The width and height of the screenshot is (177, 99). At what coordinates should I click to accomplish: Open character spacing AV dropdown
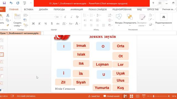coord(64,24)
